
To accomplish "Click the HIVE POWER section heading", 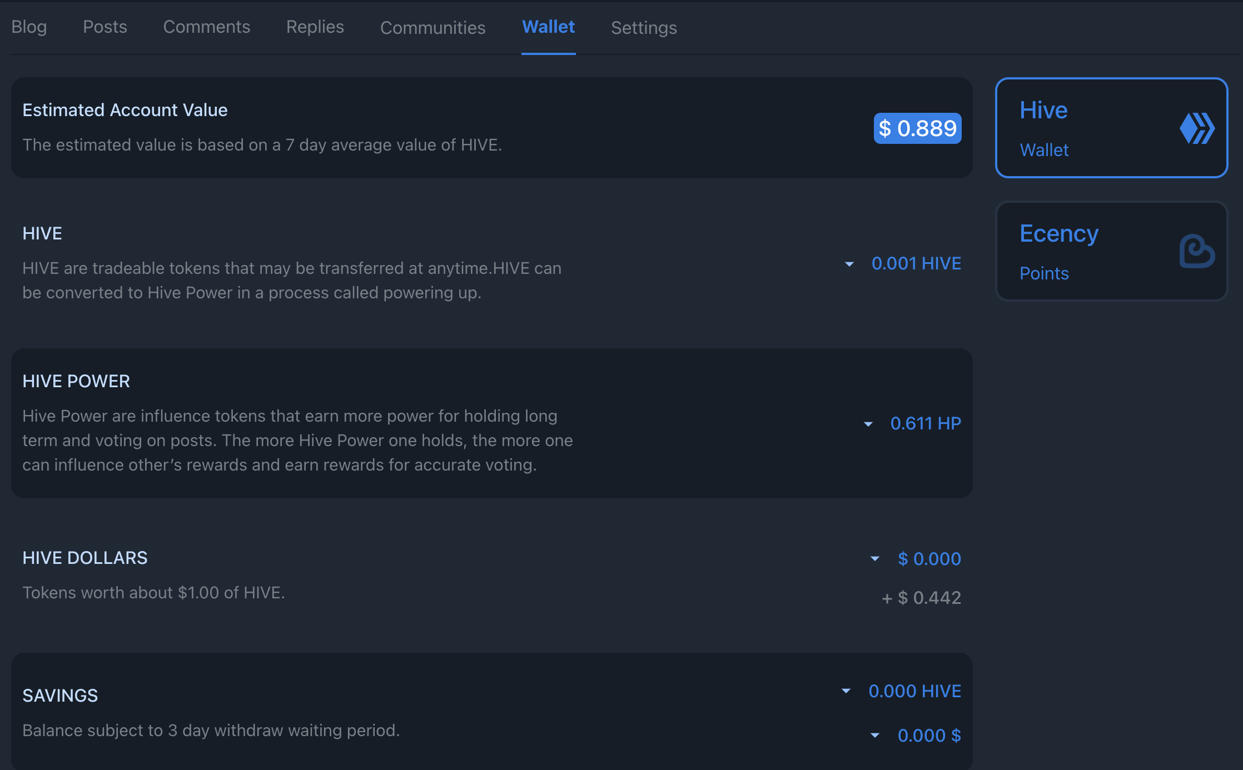I will click(x=76, y=381).
